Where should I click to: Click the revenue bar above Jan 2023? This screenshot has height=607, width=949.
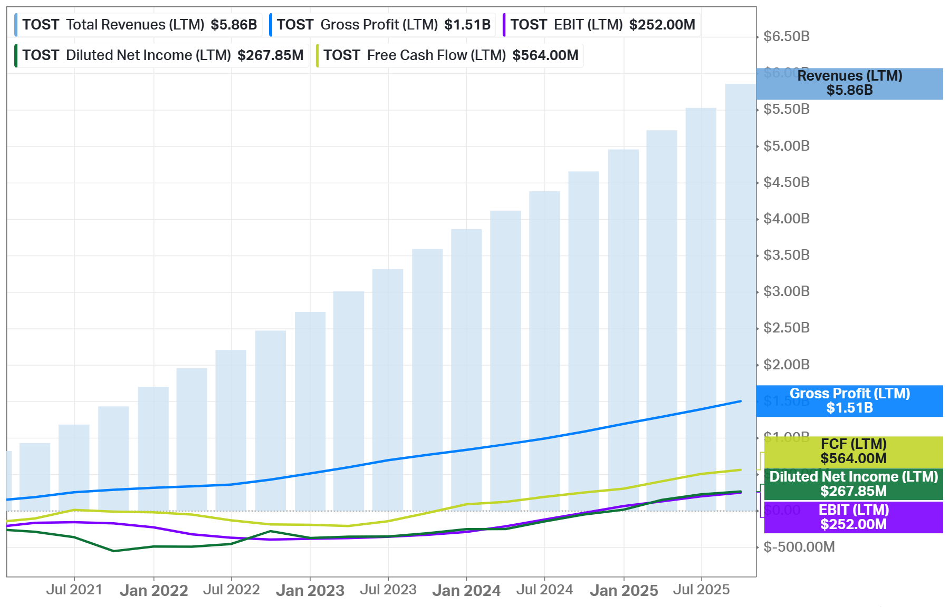[310, 411]
